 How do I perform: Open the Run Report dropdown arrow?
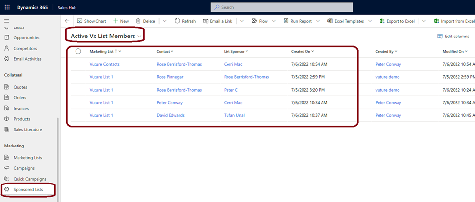318,21
